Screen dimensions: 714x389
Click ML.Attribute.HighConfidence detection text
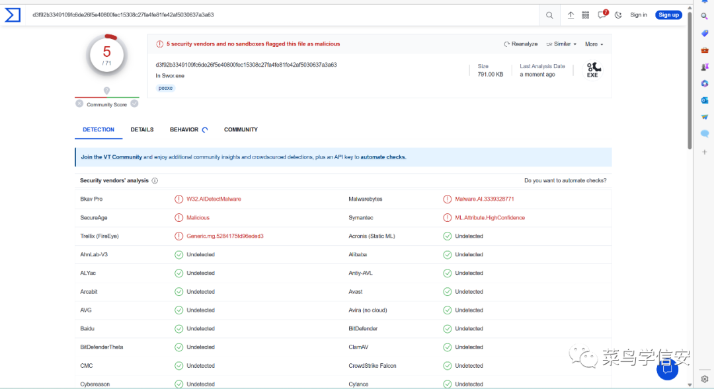coord(490,217)
